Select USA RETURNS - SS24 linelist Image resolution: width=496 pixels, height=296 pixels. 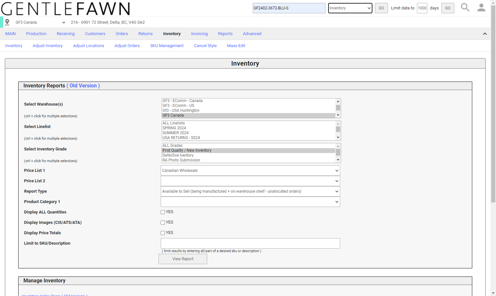(x=248, y=138)
